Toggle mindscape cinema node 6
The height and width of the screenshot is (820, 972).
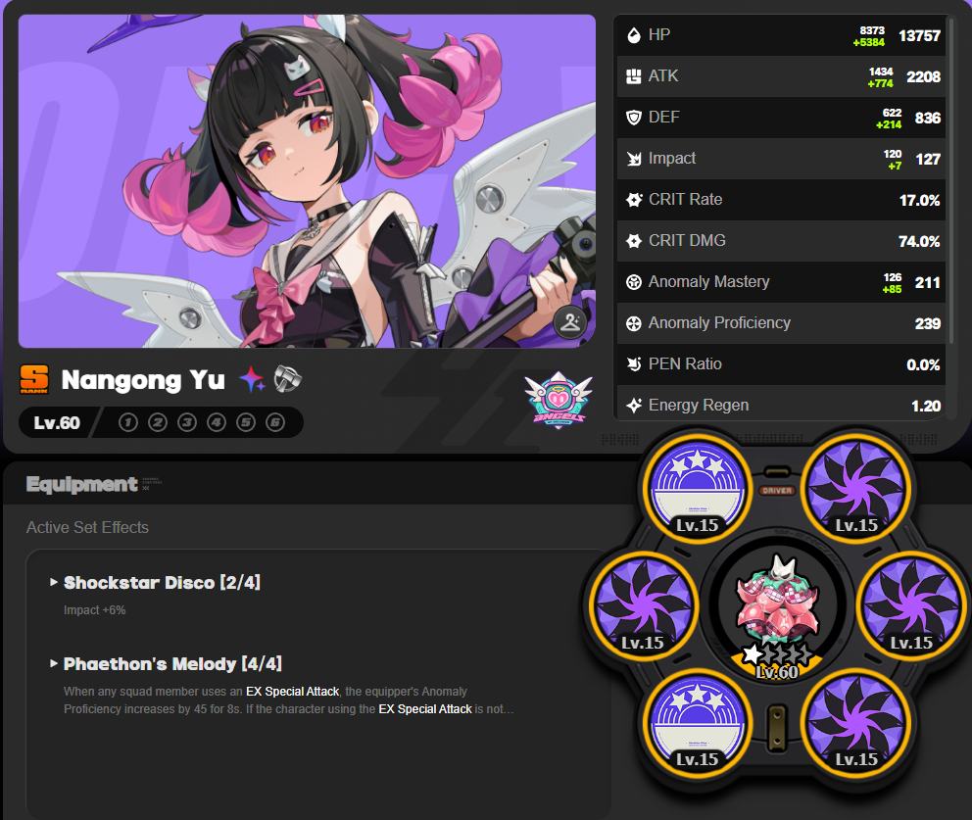(275, 422)
